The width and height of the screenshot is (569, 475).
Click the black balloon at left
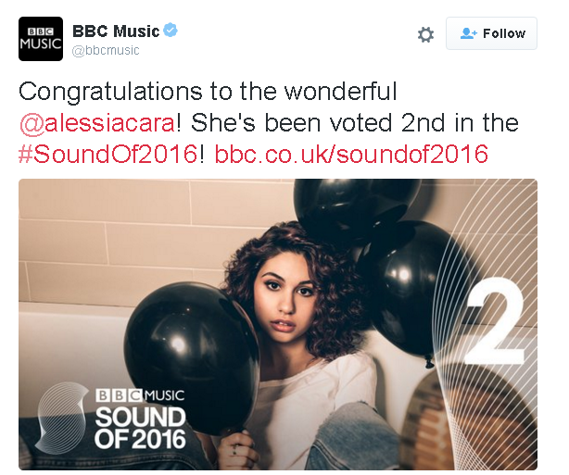[x=192, y=357]
